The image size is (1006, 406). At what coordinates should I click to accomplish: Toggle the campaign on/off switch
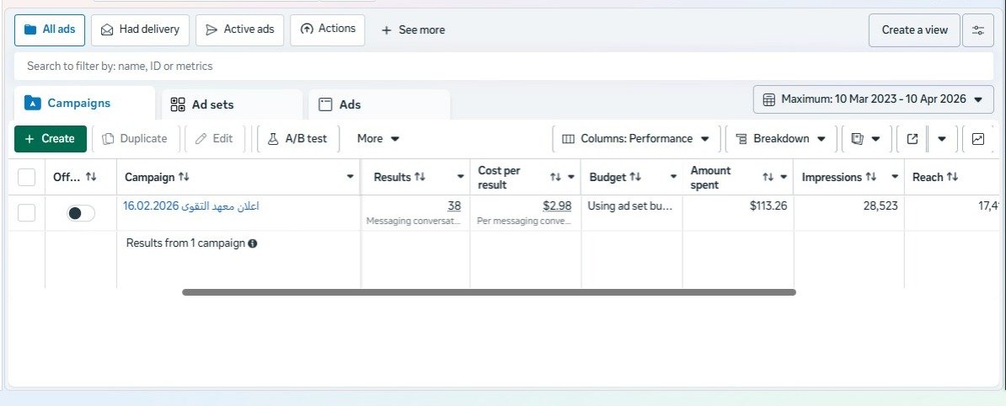coord(81,213)
